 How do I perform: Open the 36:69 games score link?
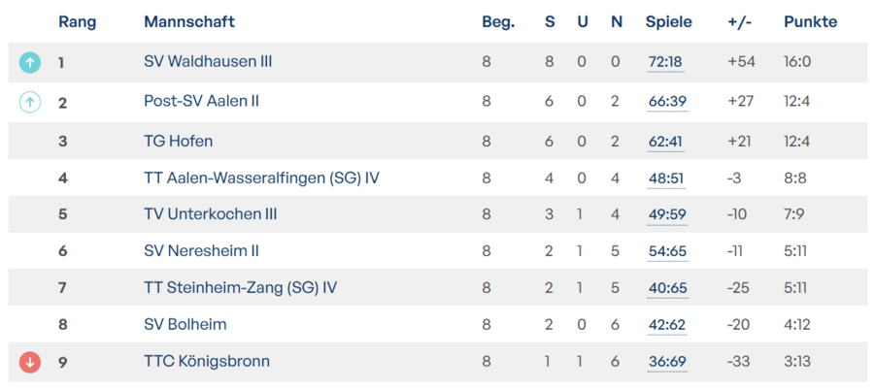[x=665, y=362]
